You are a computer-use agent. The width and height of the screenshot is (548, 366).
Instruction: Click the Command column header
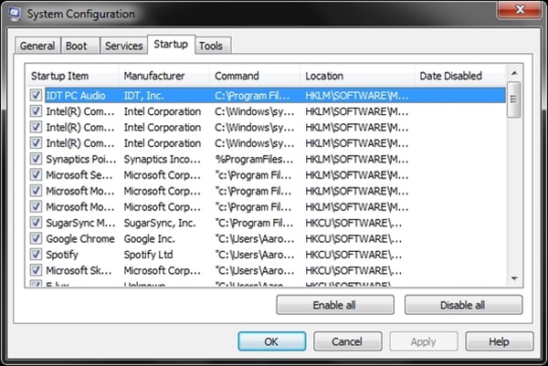click(255, 76)
